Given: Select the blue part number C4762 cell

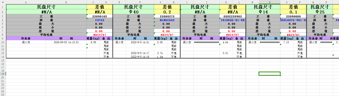Looking at the screenshot, I should click(100, 20).
